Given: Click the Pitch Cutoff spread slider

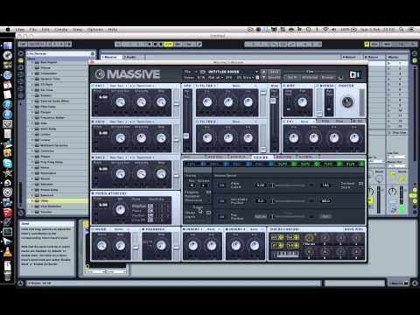Looking at the screenshot, I should 289,185.
